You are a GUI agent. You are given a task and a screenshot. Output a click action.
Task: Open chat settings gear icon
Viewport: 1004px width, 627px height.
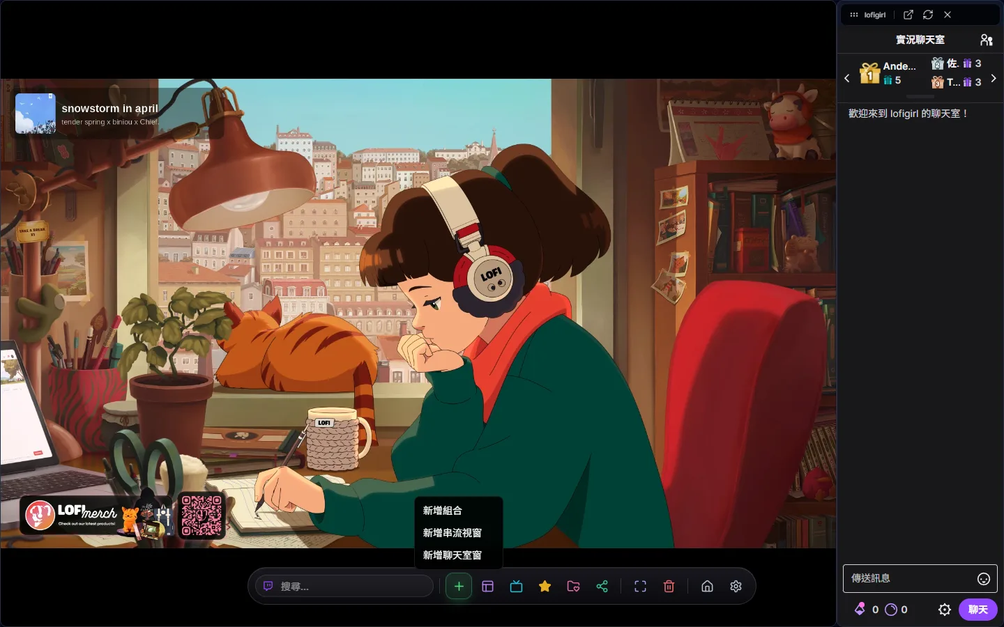(x=945, y=610)
